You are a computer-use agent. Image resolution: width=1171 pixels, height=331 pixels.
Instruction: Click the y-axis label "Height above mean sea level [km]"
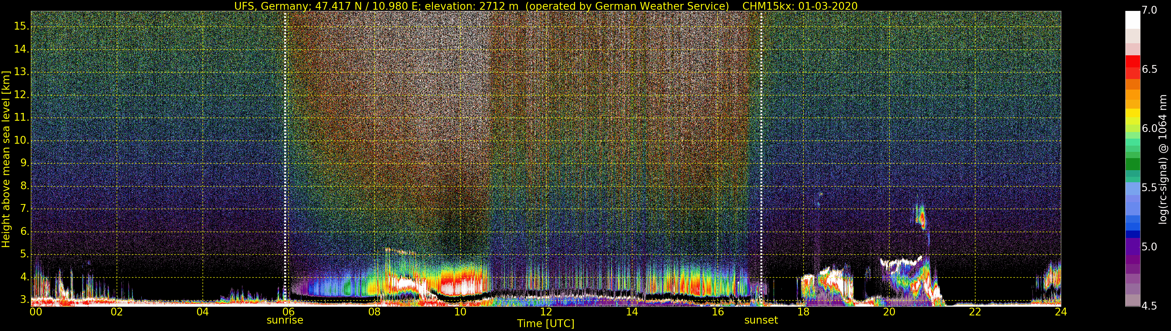pyautogui.click(x=6, y=159)
